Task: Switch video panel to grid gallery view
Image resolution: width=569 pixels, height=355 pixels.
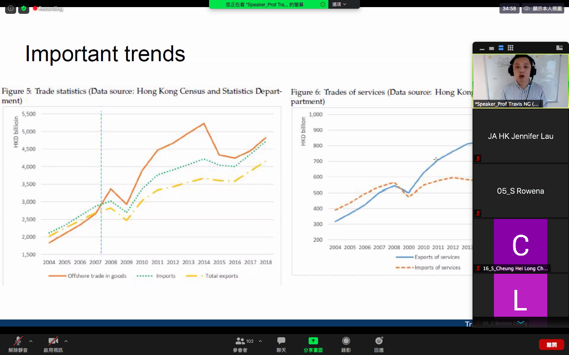Action: click(x=511, y=48)
